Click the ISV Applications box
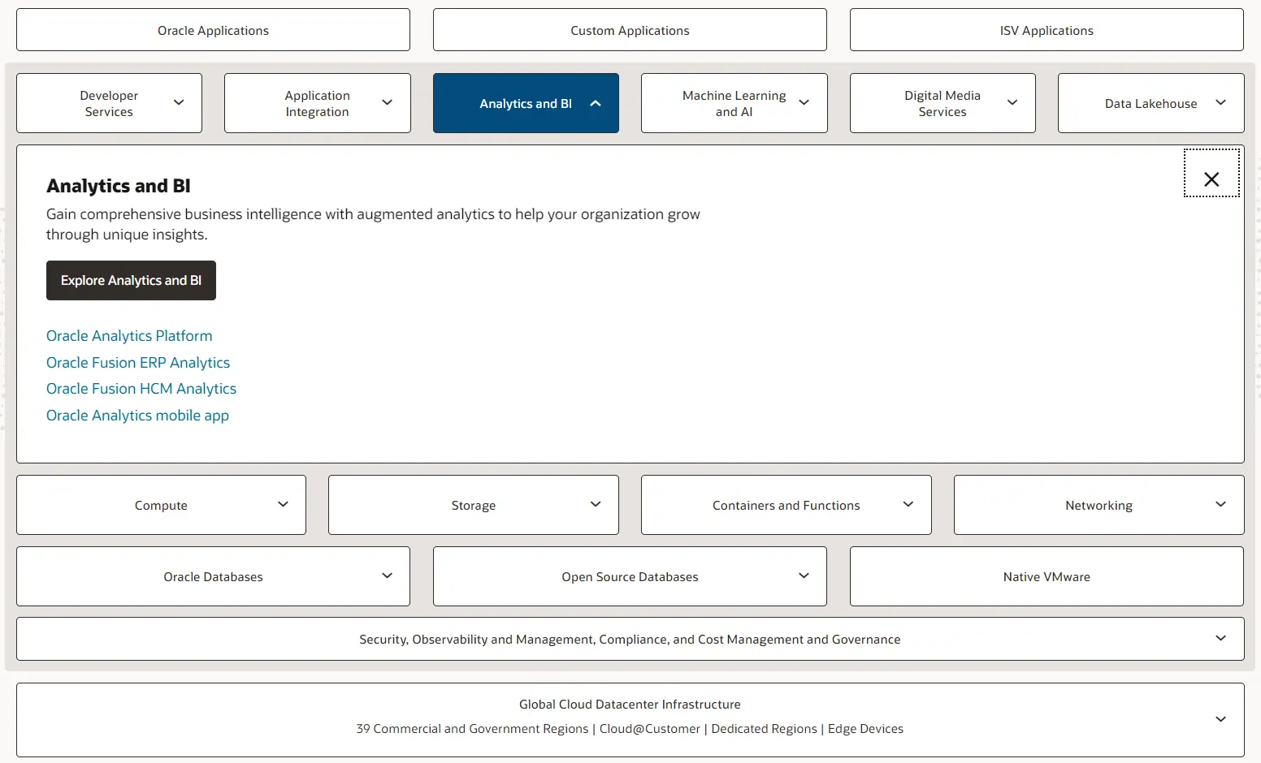 [x=1046, y=30]
